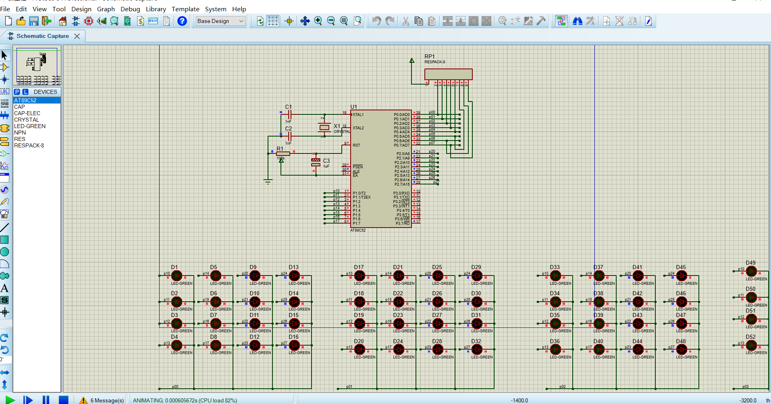Open the Template menu
Screen dimensions: 771x404
point(185,9)
